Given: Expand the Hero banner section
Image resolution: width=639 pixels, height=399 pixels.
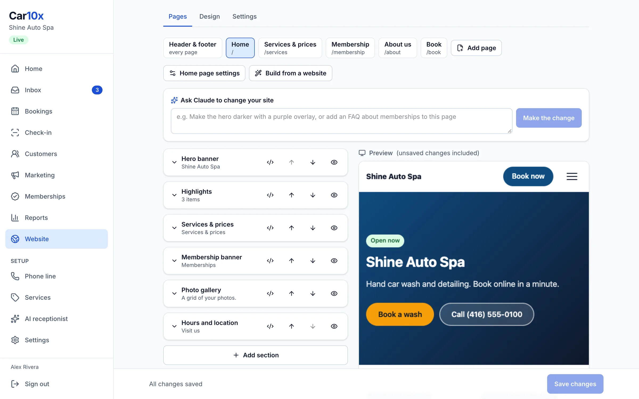Looking at the screenshot, I should (x=174, y=162).
